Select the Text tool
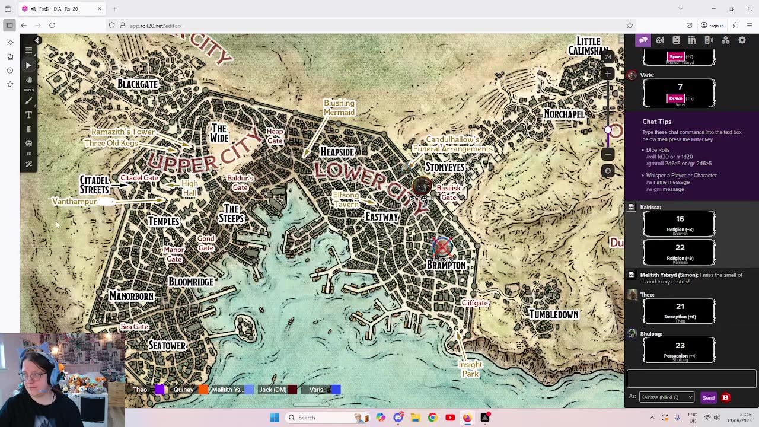 tap(28, 115)
